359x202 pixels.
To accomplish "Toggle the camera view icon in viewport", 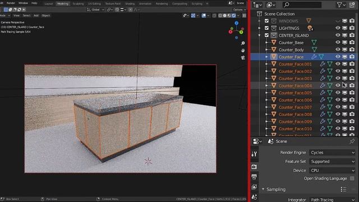I will tap(243, 57).
